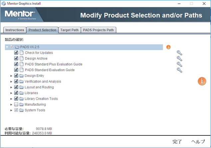Click the 248353.0 MB available space value
211x148 pixels.
click(42, 133)
